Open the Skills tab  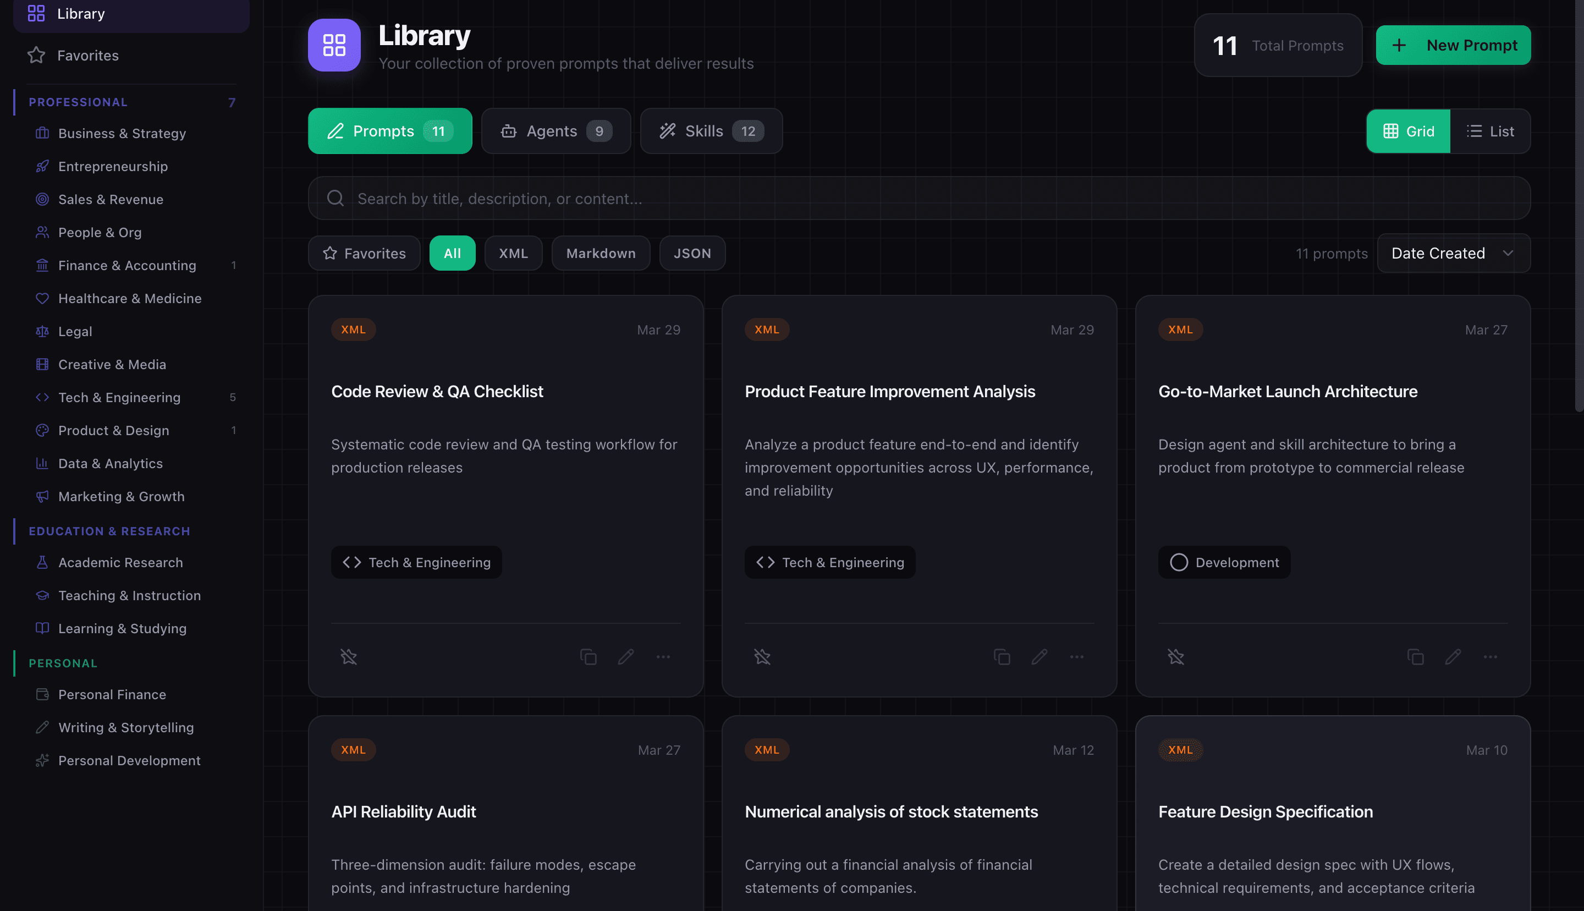click(x=711, y=131)
